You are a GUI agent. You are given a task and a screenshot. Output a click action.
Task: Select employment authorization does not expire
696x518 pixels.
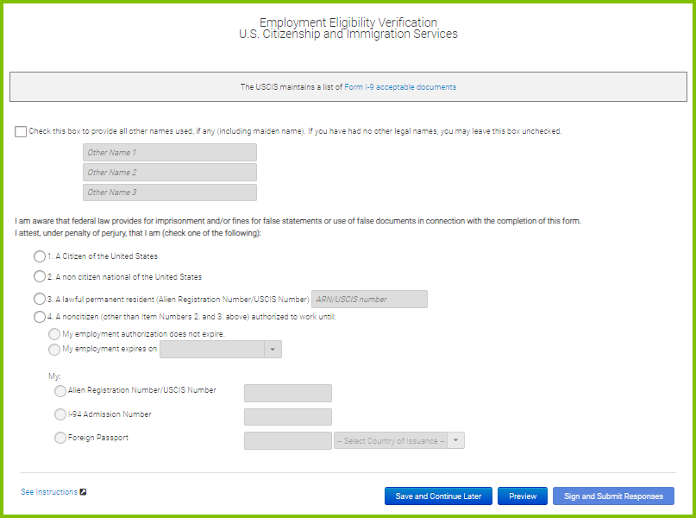coord(54,334)
